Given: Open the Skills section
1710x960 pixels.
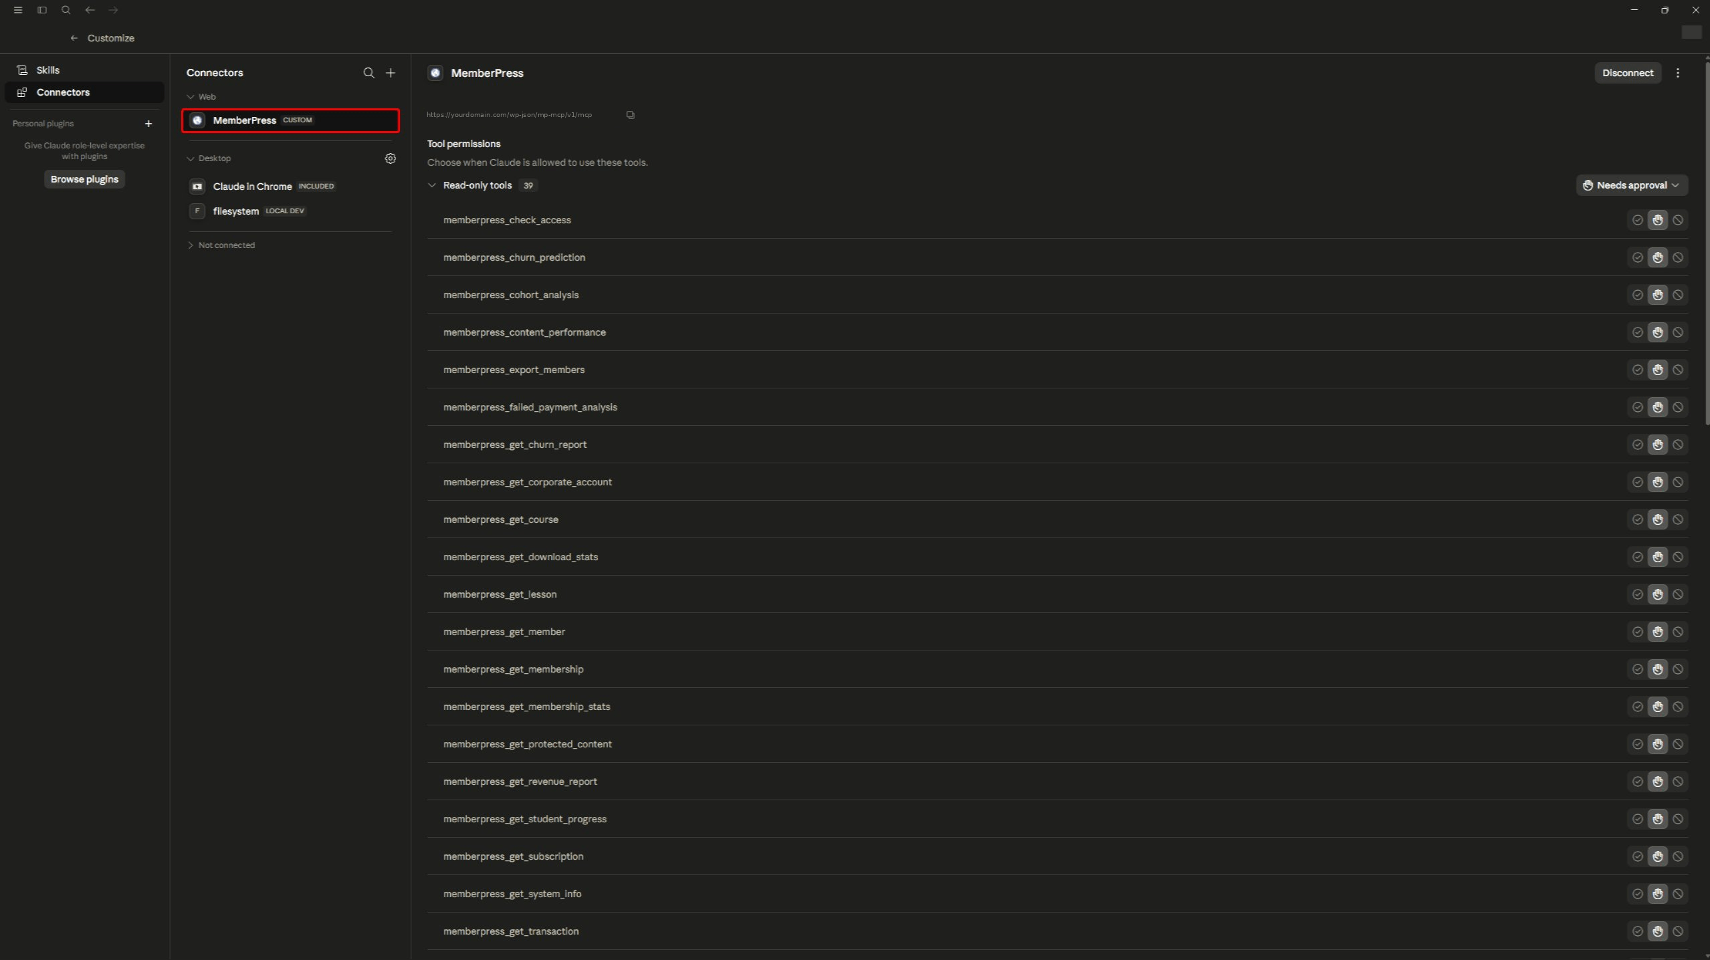Looking at the screenshot, I should 84,70.
